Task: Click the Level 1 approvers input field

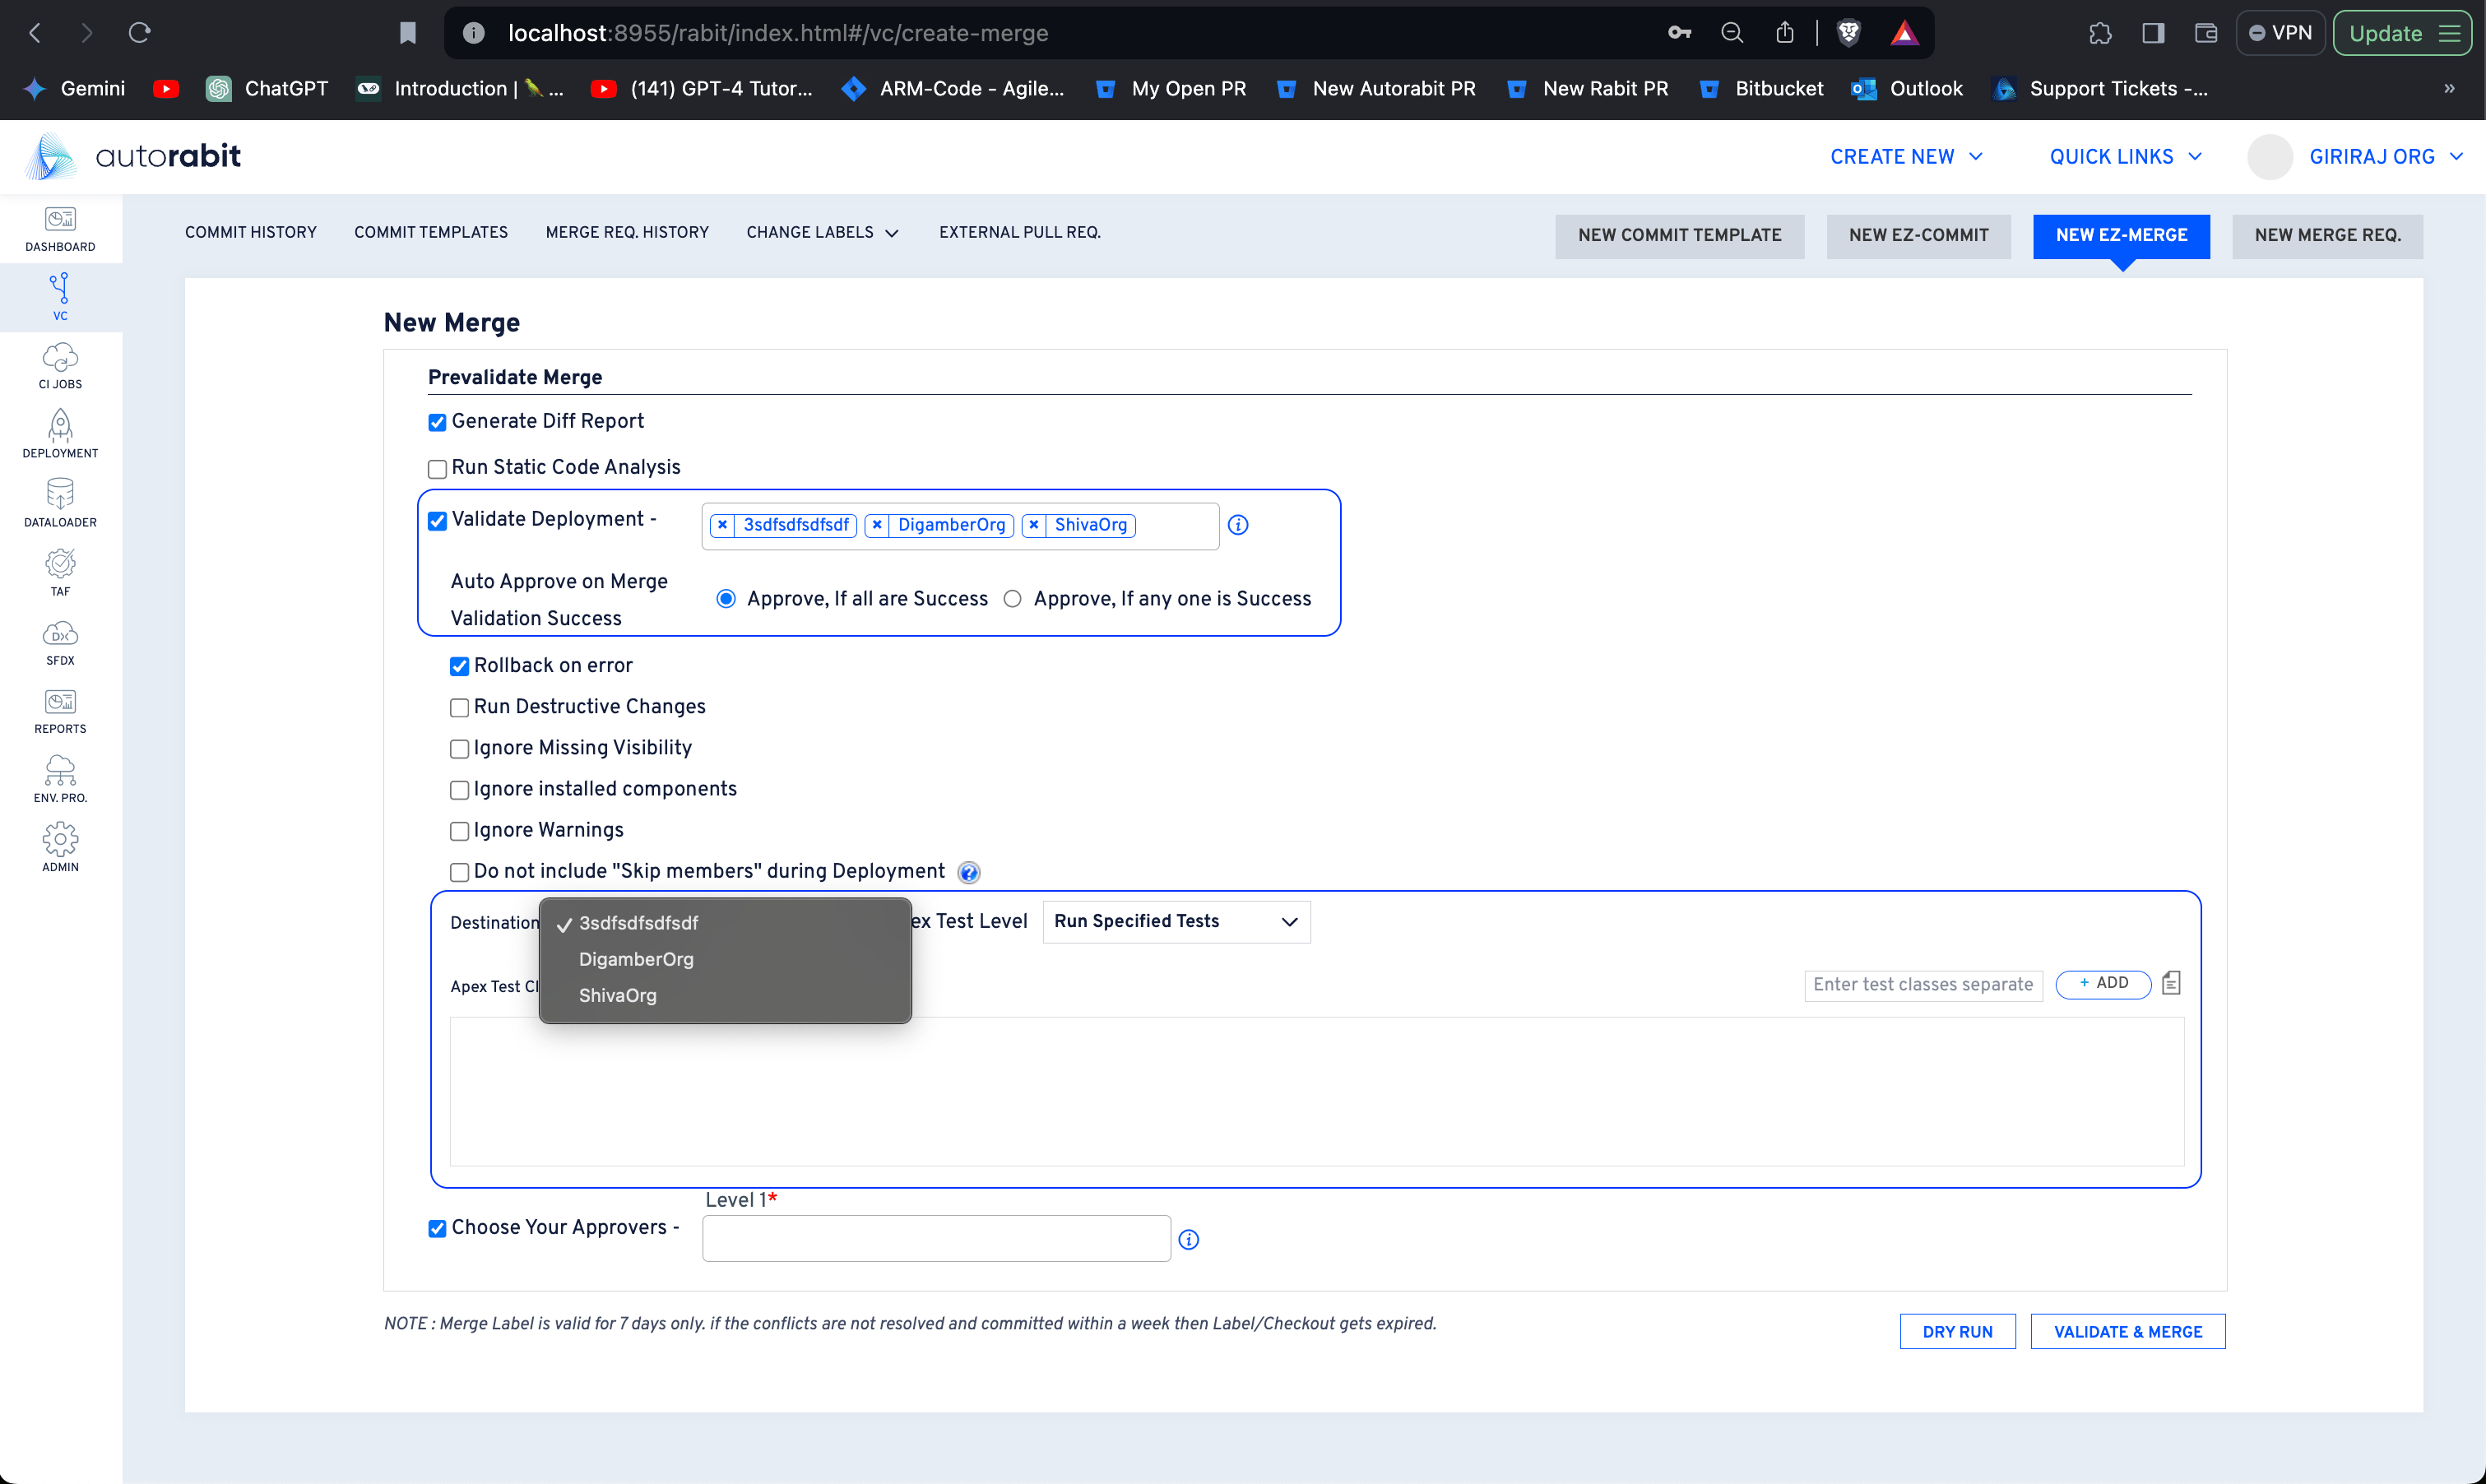Action: (x=936, y=1239)
